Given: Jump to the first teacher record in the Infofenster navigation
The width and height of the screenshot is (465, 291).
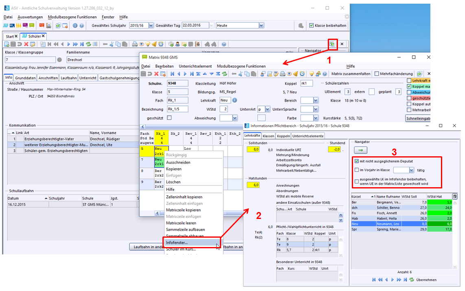Looking at the screenshot, I should click(x=374, y=280).
